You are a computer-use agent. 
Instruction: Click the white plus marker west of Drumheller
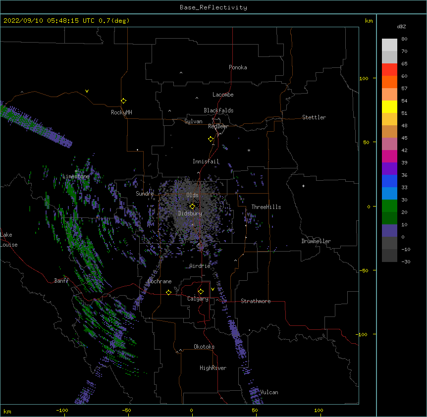pos(303,186)
